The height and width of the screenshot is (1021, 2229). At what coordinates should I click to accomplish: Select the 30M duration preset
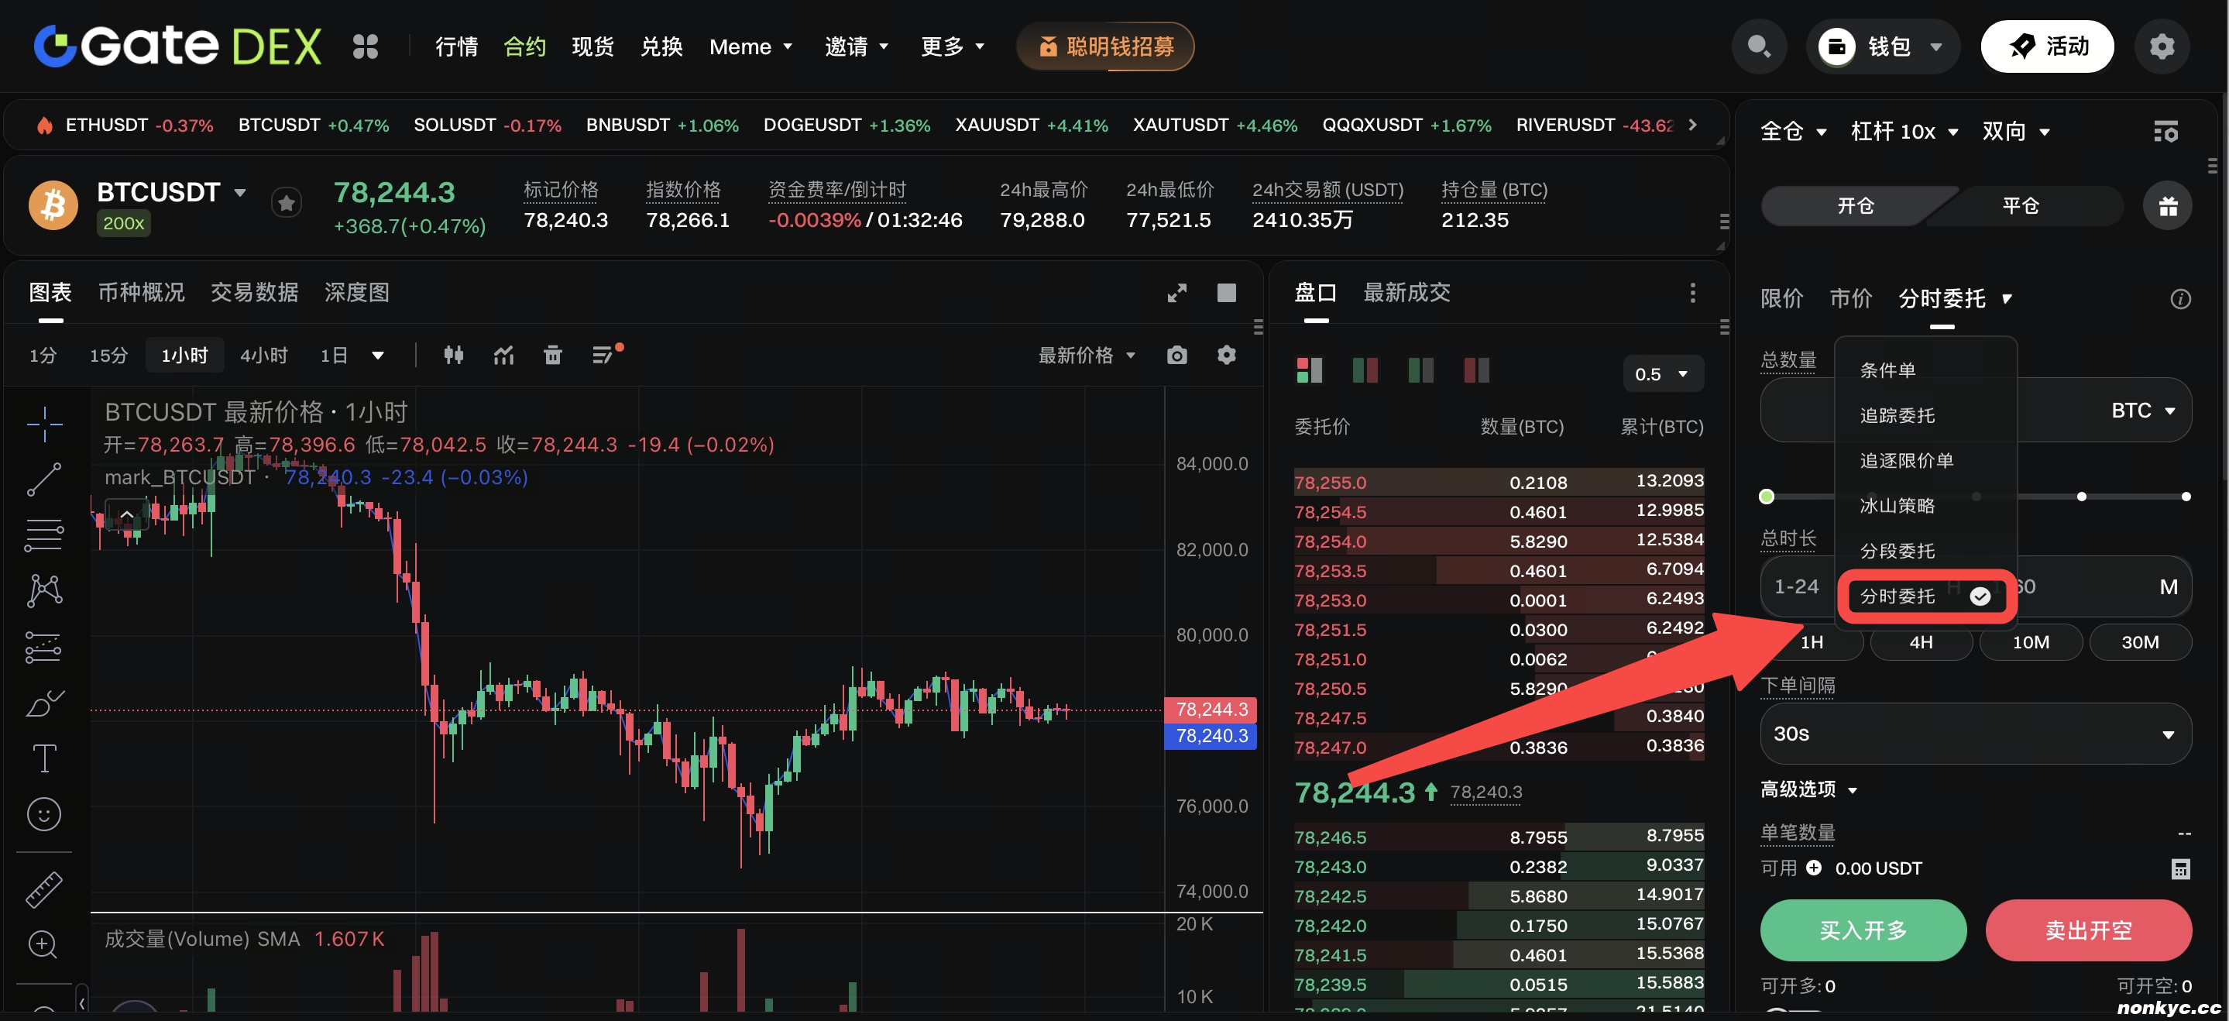coord(2140,642)
